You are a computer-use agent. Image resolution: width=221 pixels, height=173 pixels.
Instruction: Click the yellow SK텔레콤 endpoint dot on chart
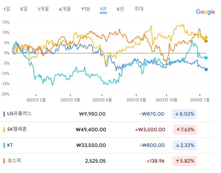click(x=206, y=37)
